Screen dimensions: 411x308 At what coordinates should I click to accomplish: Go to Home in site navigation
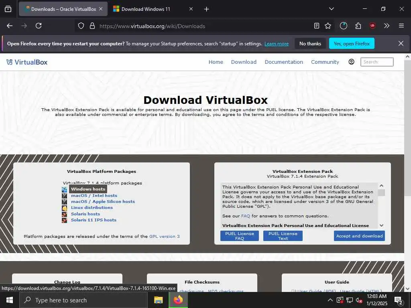click(216, 62)
